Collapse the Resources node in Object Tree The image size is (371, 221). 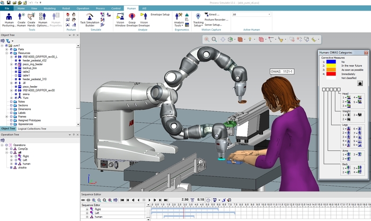click(x=6, y=53)
